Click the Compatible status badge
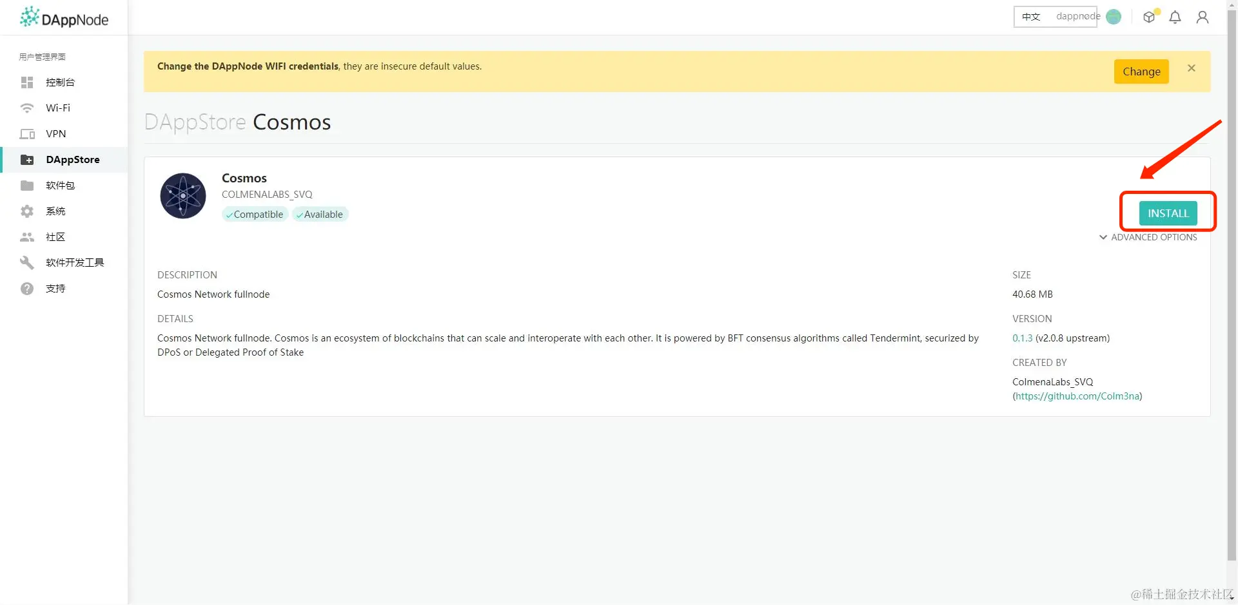 pyautogui.click(x=255, y=215)
